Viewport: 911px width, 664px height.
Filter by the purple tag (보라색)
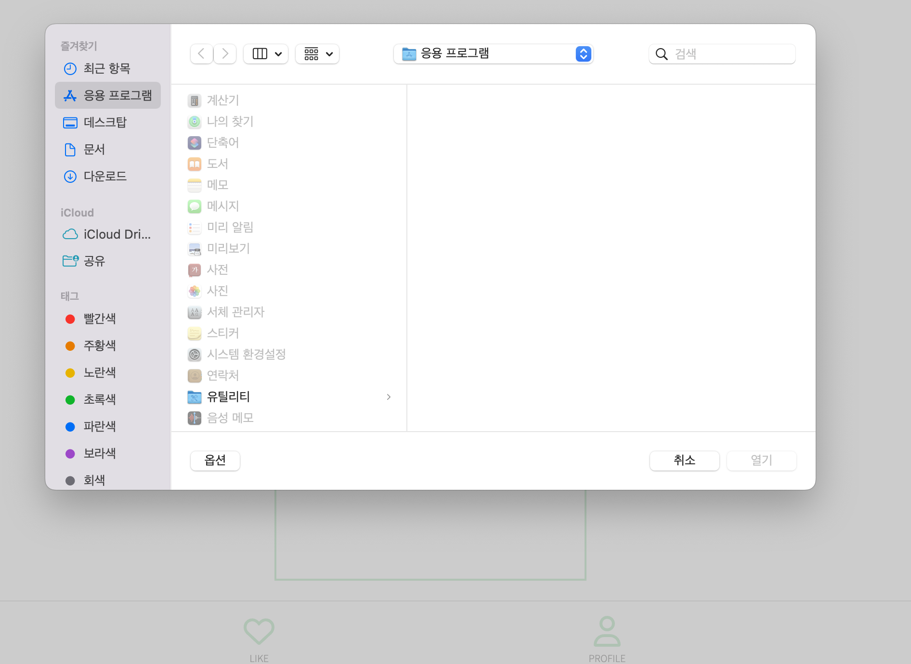107,453
